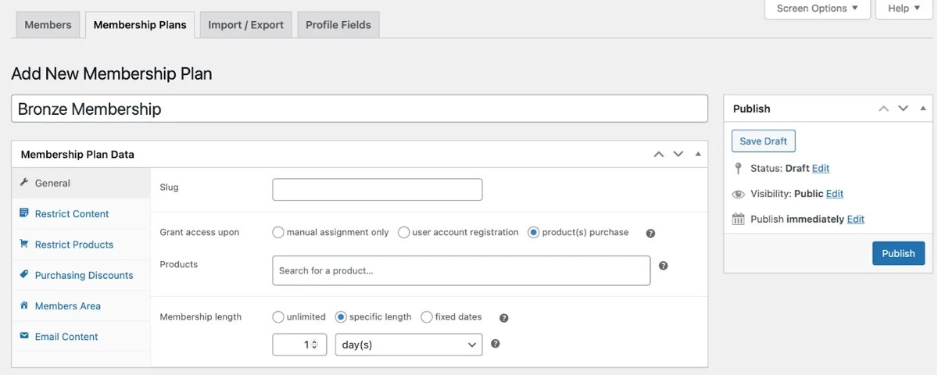This screenshot has width=938, height=375.
Task: Click the cart icon beside Restrict Products
Action: tap(24, 244)
